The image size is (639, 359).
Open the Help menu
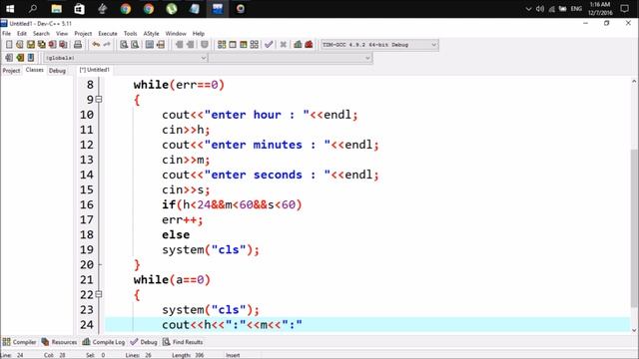[x=199, y=33]
